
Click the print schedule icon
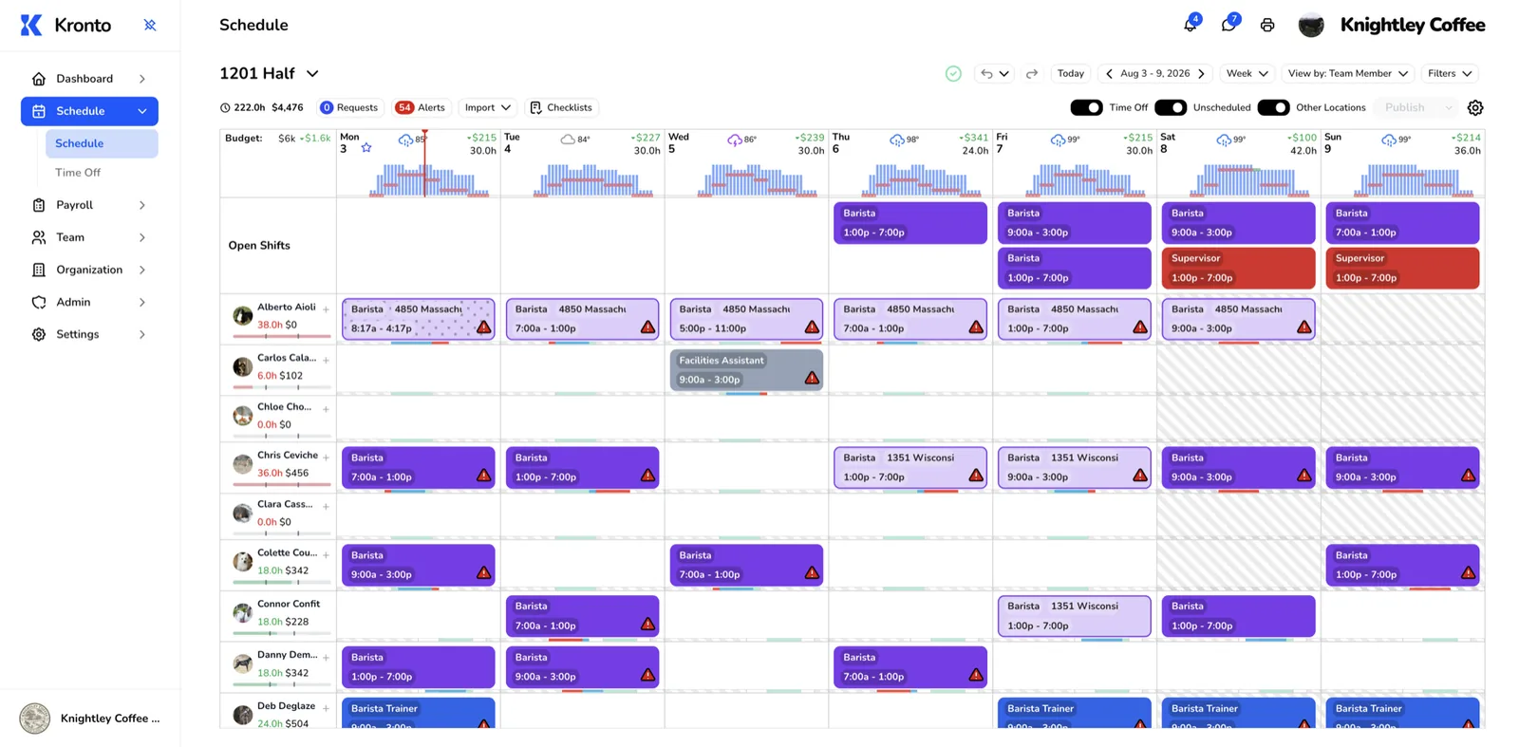point(1267,26)
